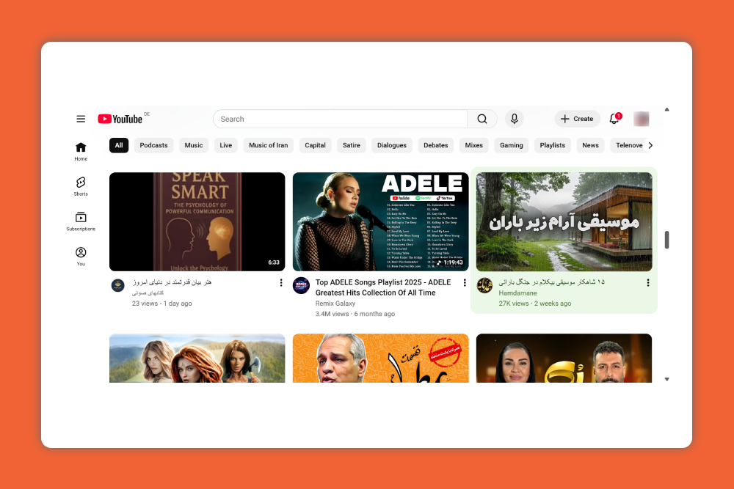Open Shorts in sidebar
The width and height of the screenshot is (734, 489).
[81, 186]
